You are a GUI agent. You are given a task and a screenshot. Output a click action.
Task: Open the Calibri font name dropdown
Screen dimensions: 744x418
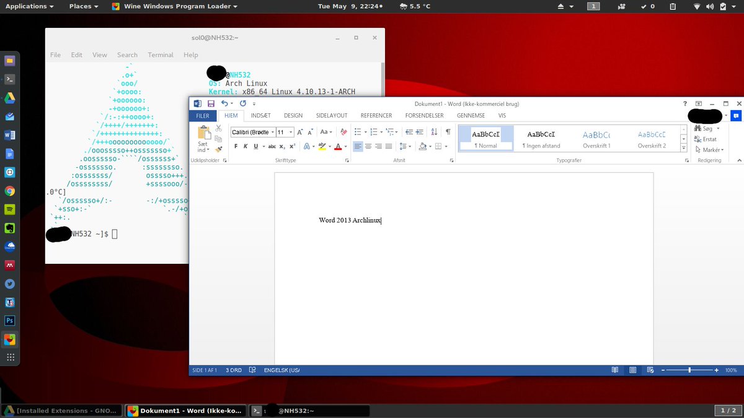pyautogui.click(x=273, y=132)
